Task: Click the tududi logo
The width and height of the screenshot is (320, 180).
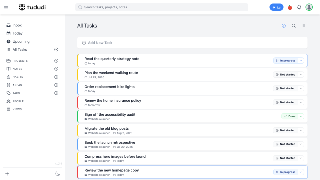Action: 32,7
